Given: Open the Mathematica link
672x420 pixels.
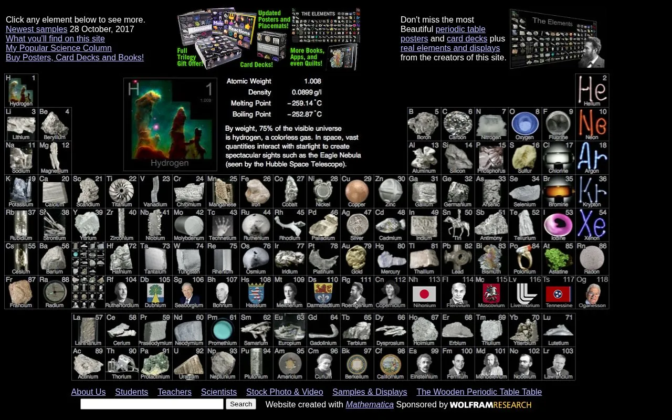Looking at the screenshot, I should coord(370,404).
